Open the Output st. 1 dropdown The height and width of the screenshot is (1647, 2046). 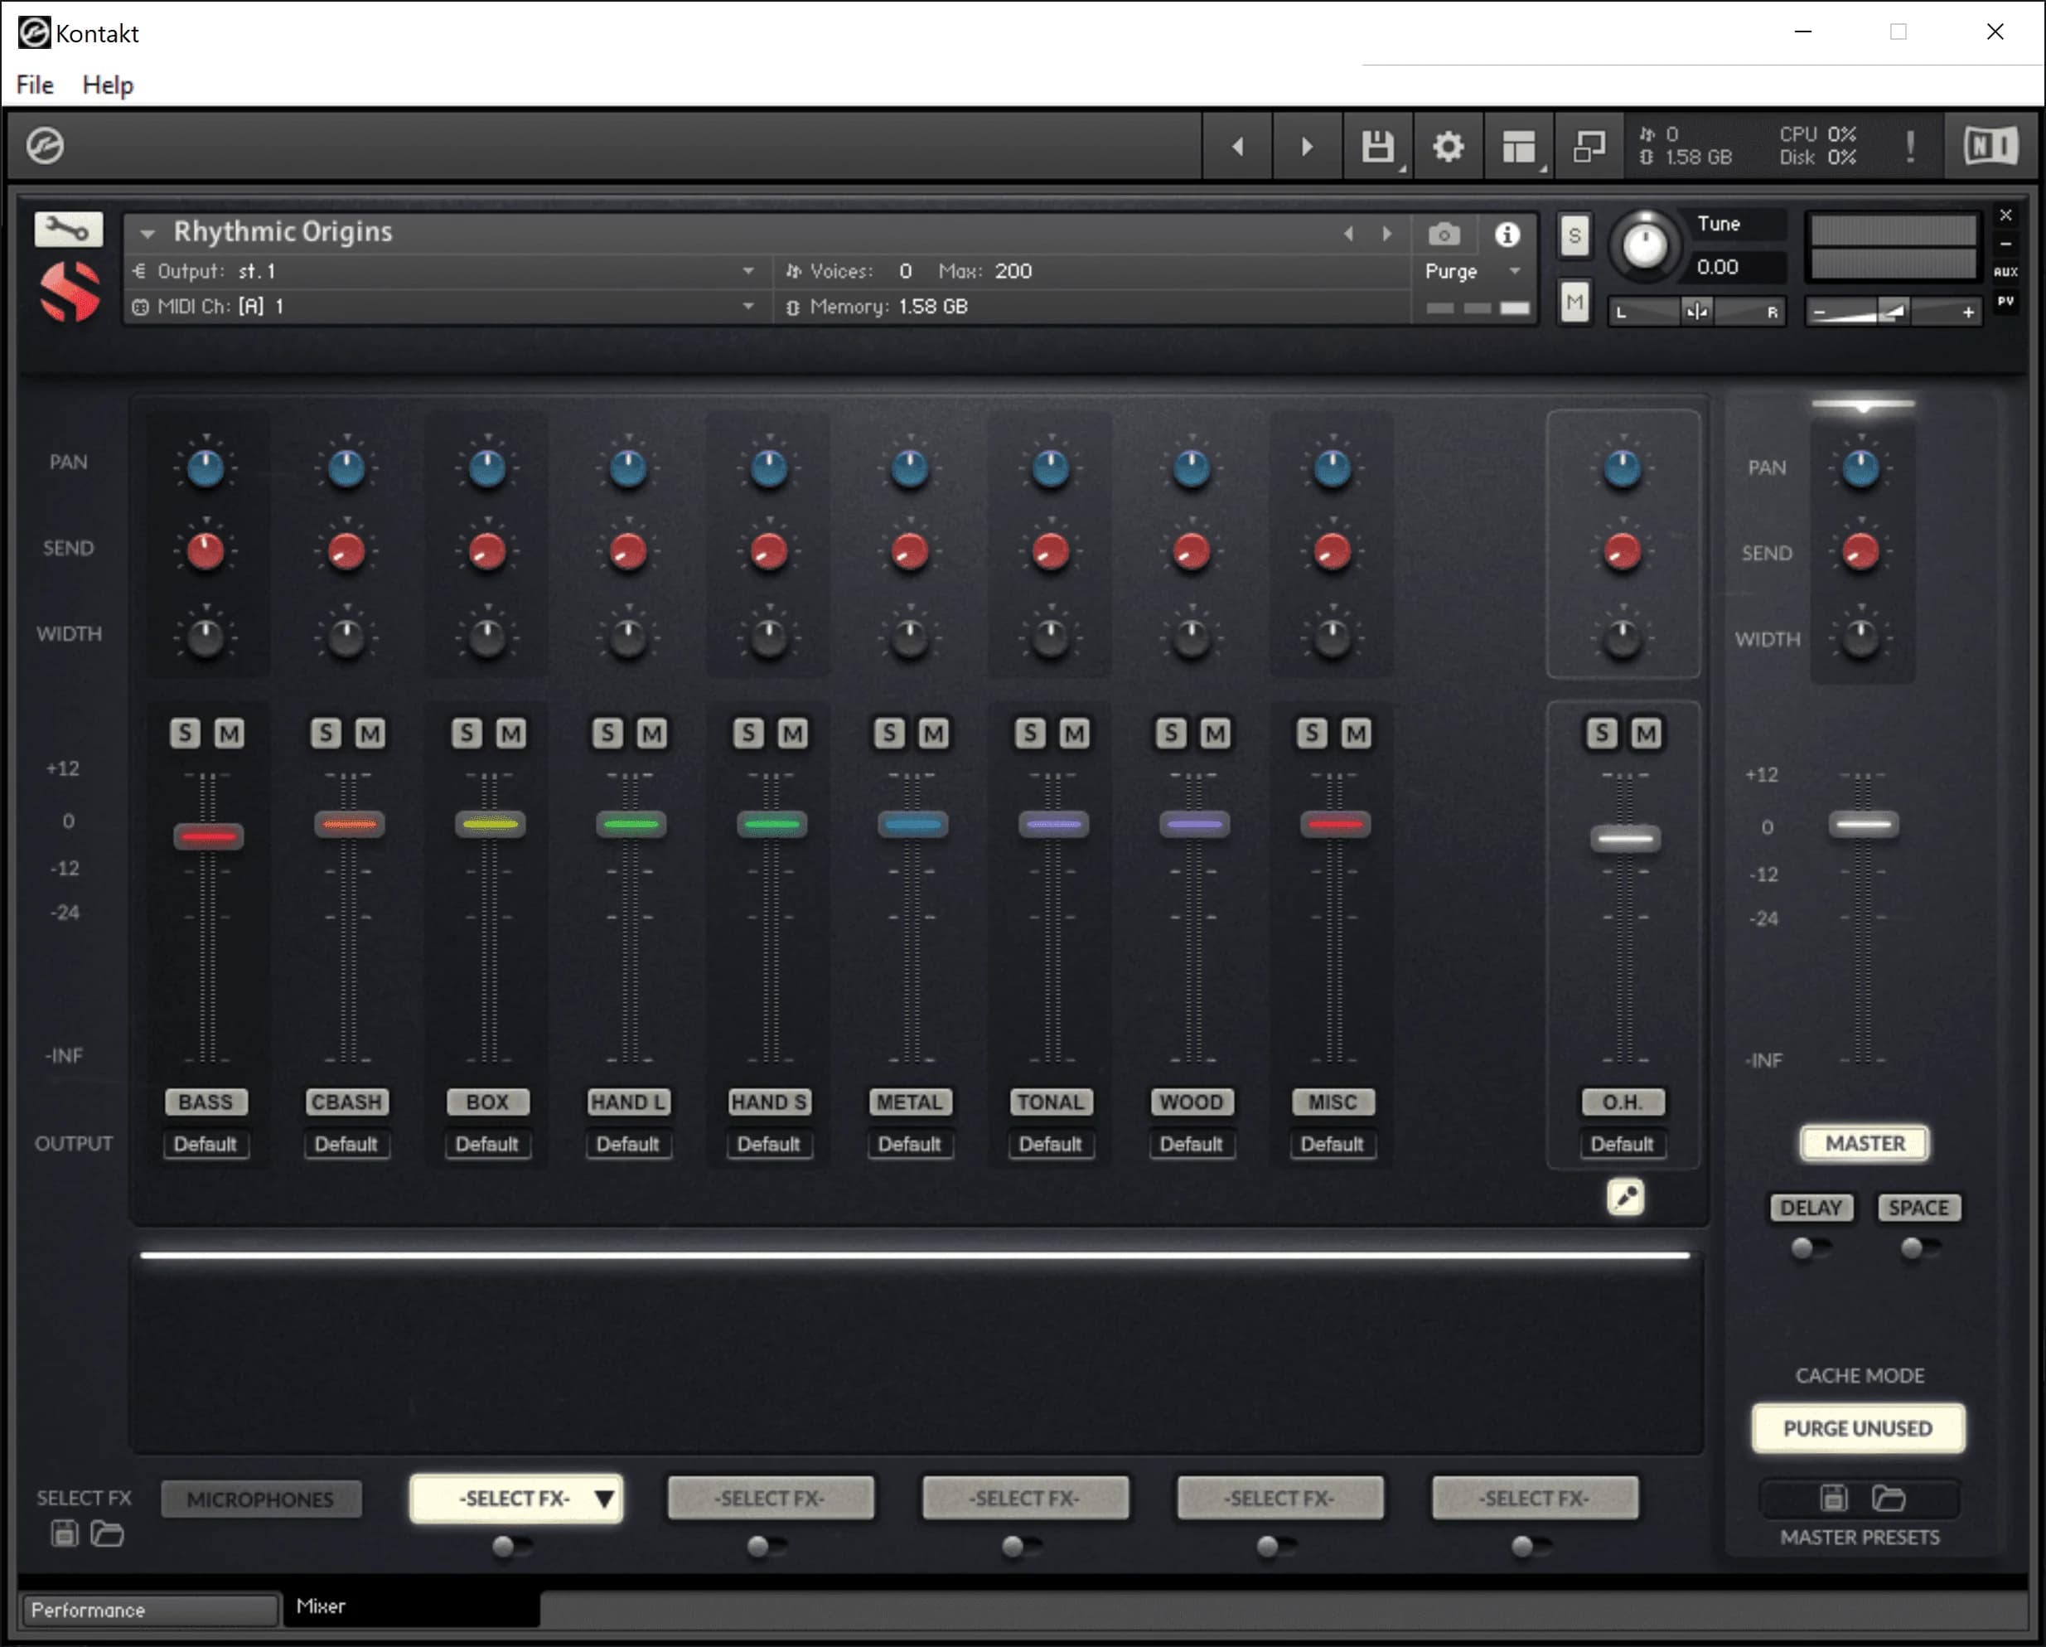(747, 272)
